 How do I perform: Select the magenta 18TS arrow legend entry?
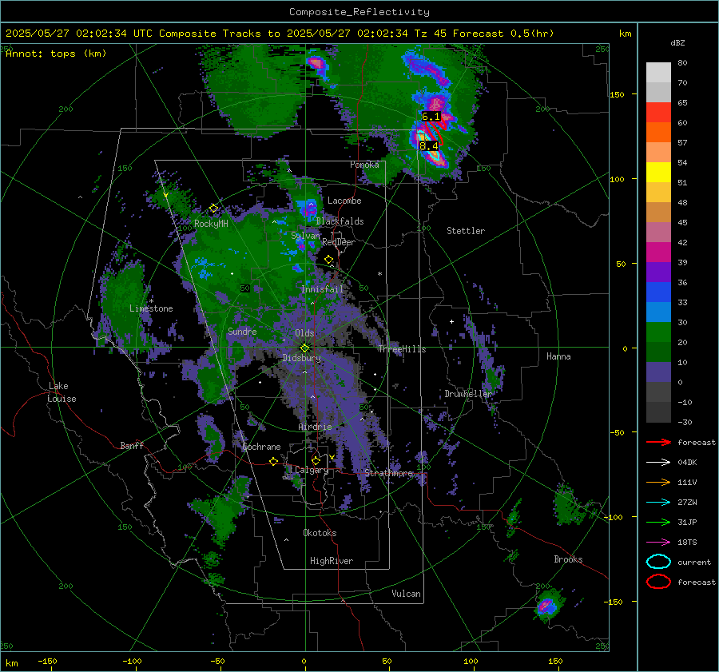coord(658,543)
